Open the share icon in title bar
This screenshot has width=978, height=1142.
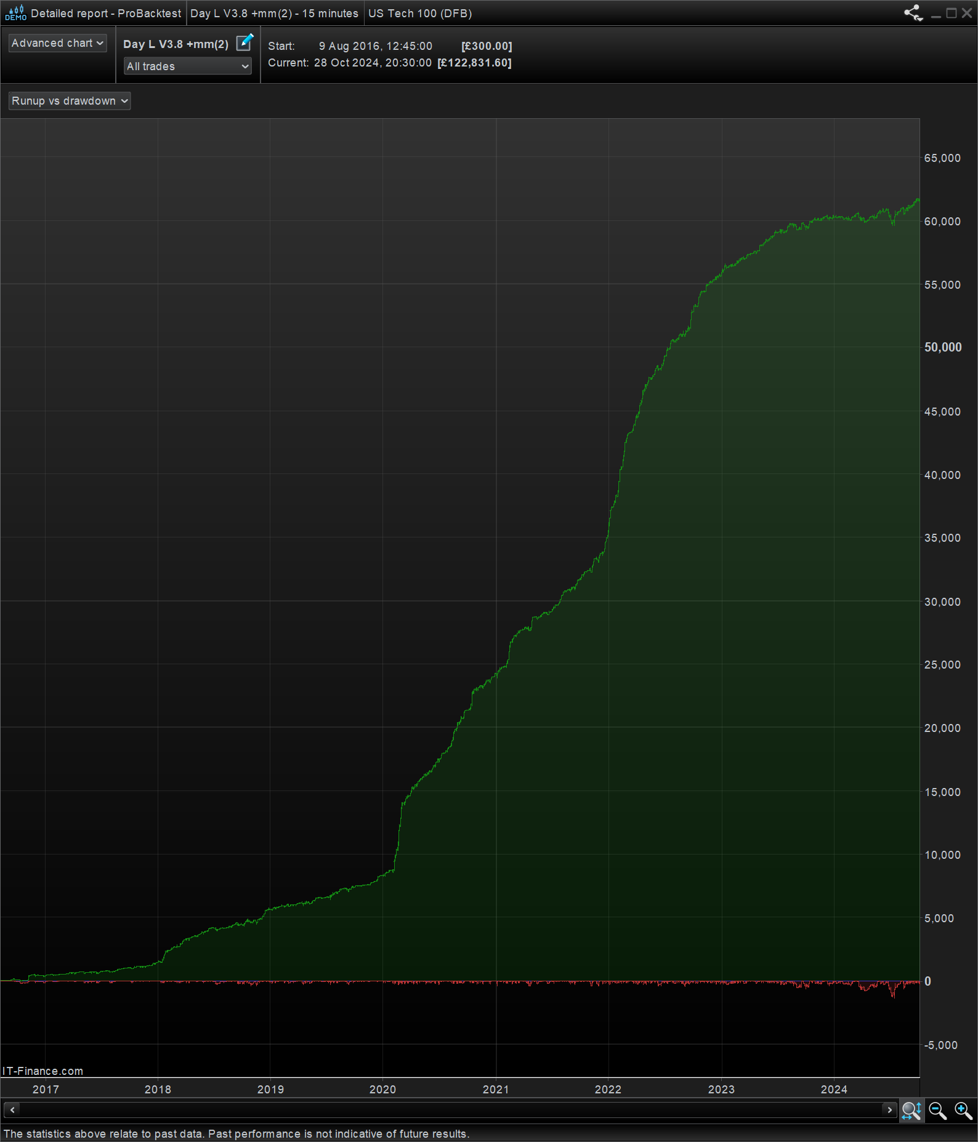pyautogui.click(x=913, y=13)
